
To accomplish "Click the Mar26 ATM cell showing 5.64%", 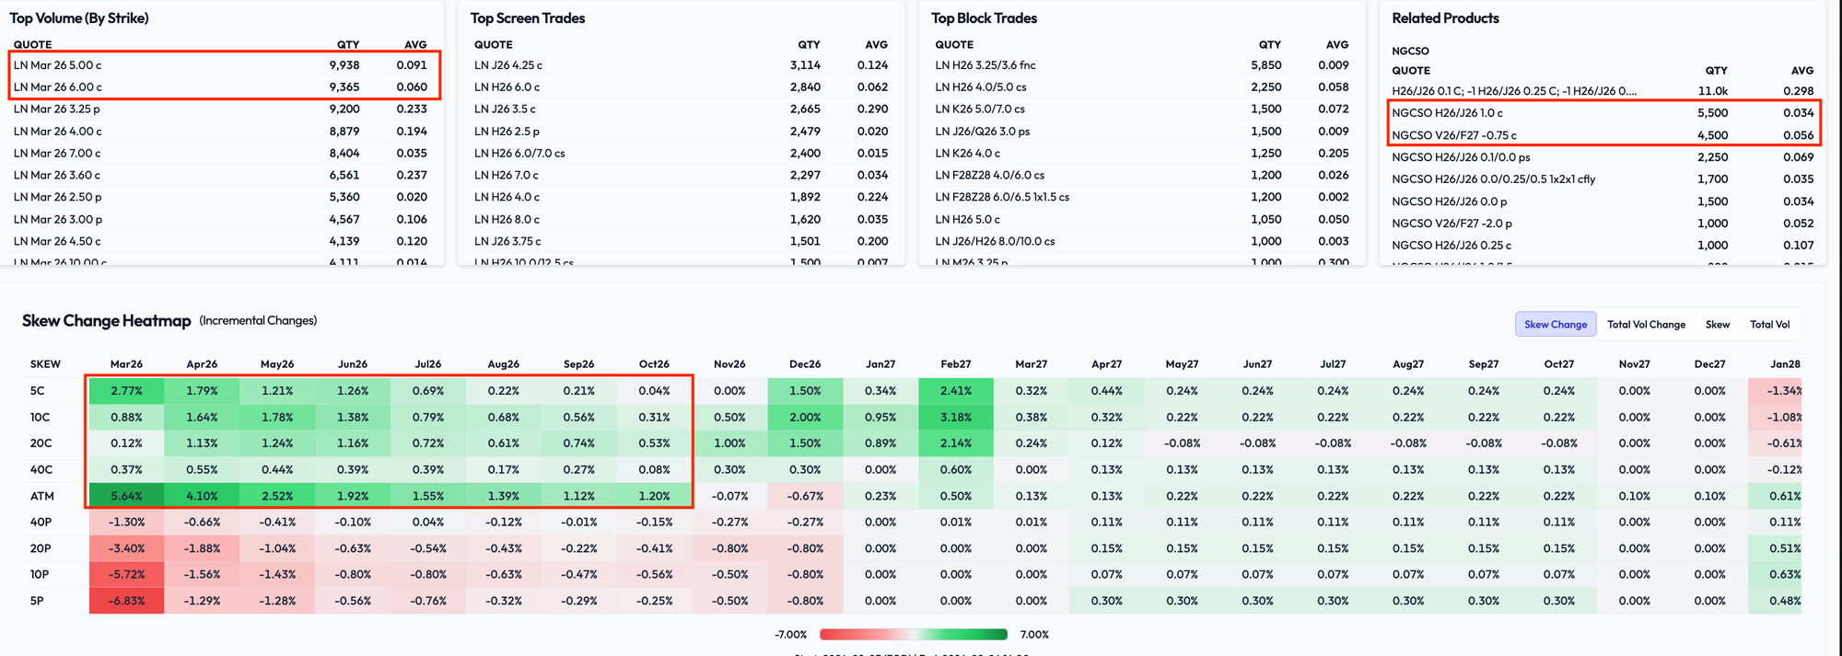I will pyautogui.click(x=126, y=496).
